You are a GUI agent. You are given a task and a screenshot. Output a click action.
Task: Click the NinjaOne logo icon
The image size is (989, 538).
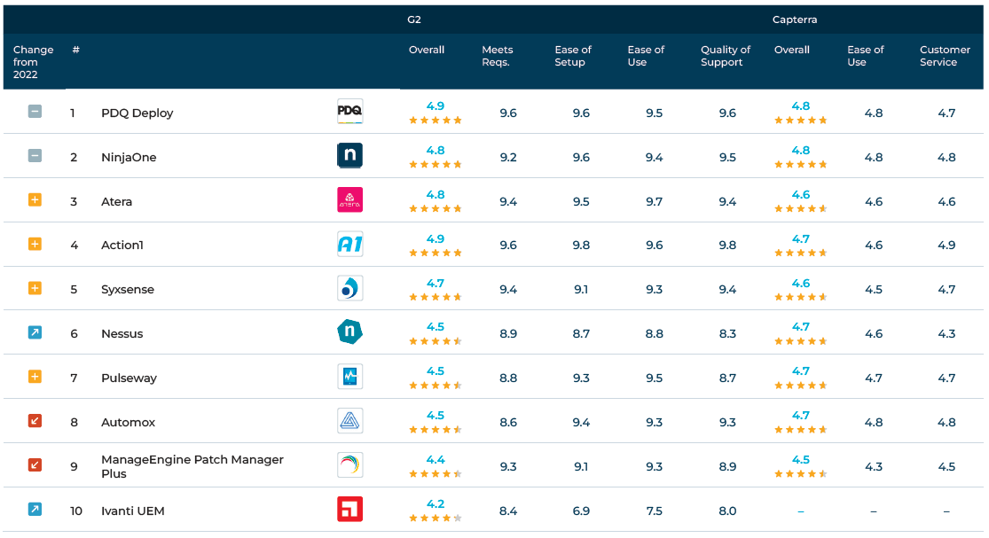[350, 156]
